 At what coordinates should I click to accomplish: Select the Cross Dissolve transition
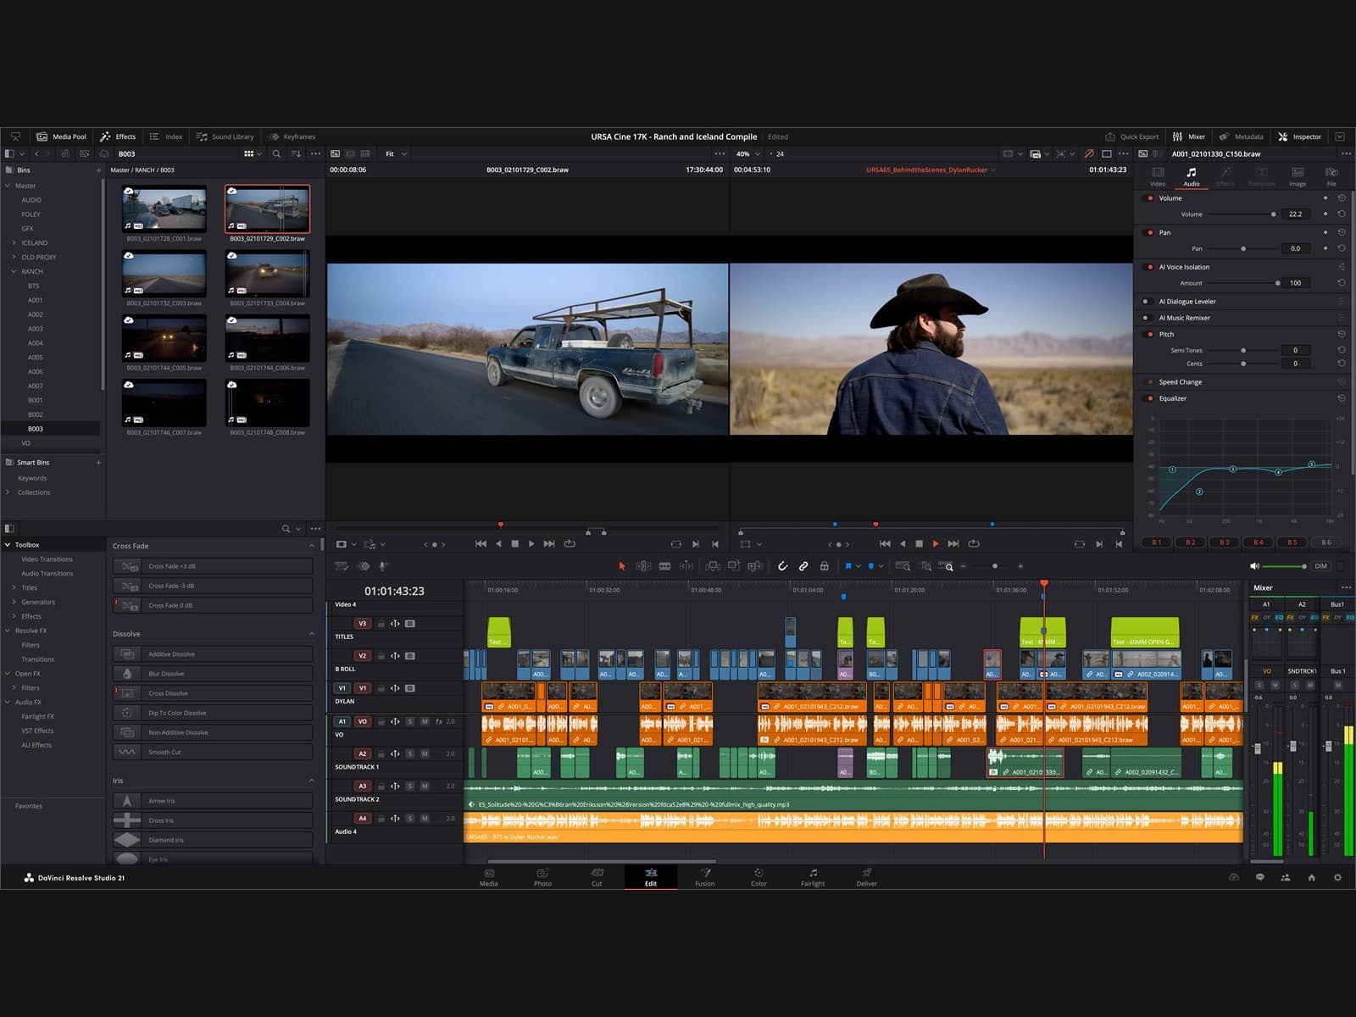(x=213, y=693)
